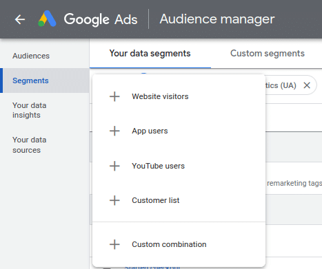Open Segments in the sidebar

(45, 80)
